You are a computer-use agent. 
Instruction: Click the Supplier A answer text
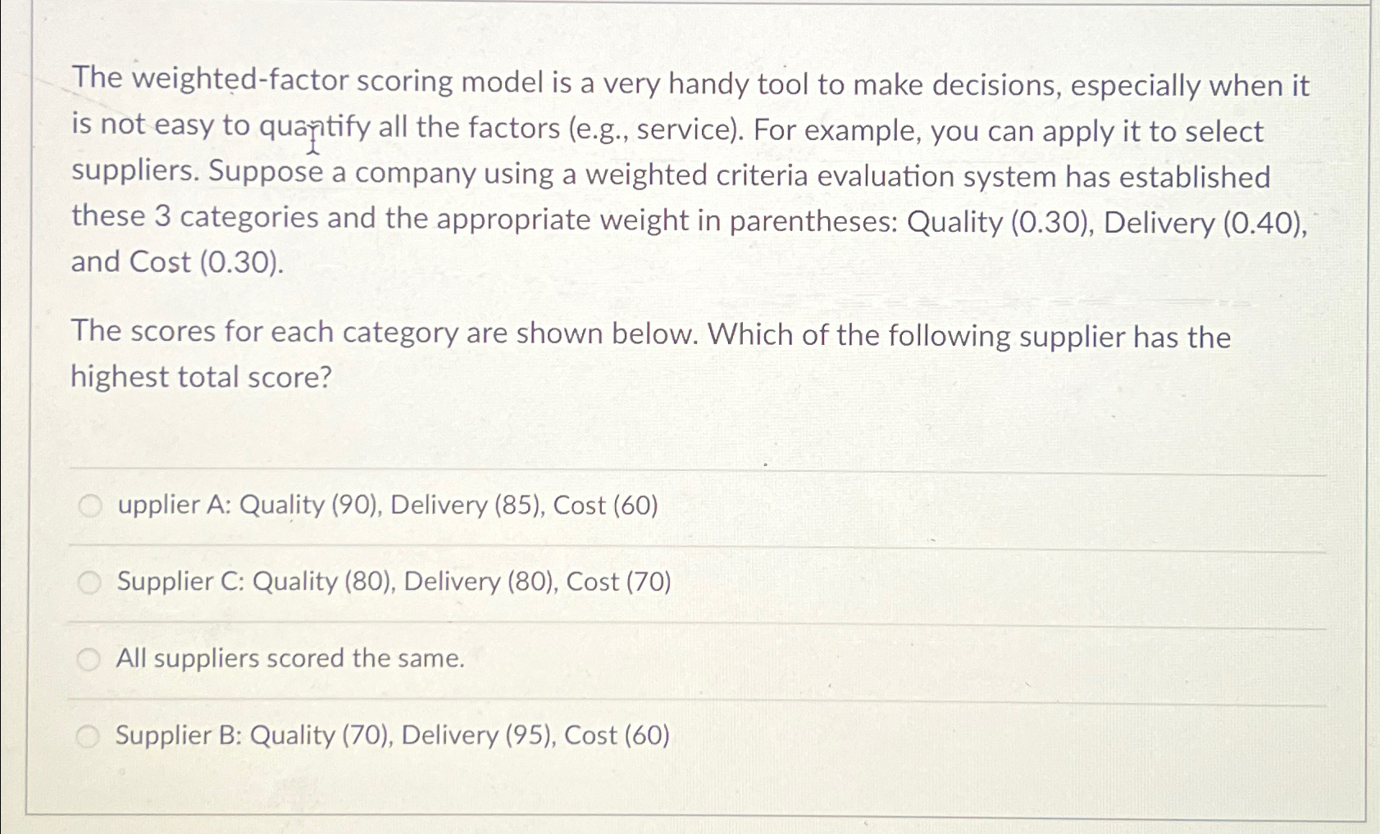tap(389, 506)
